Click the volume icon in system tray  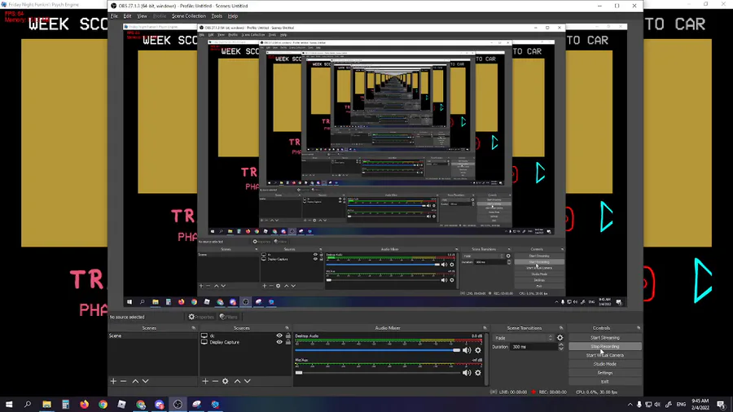tap(657, 405)
